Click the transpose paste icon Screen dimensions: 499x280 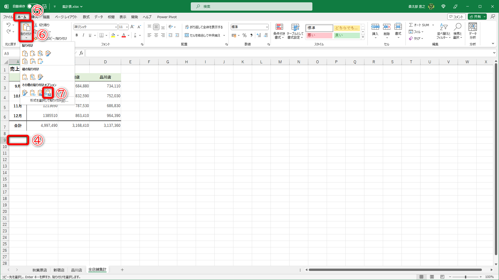pos(40,61)
